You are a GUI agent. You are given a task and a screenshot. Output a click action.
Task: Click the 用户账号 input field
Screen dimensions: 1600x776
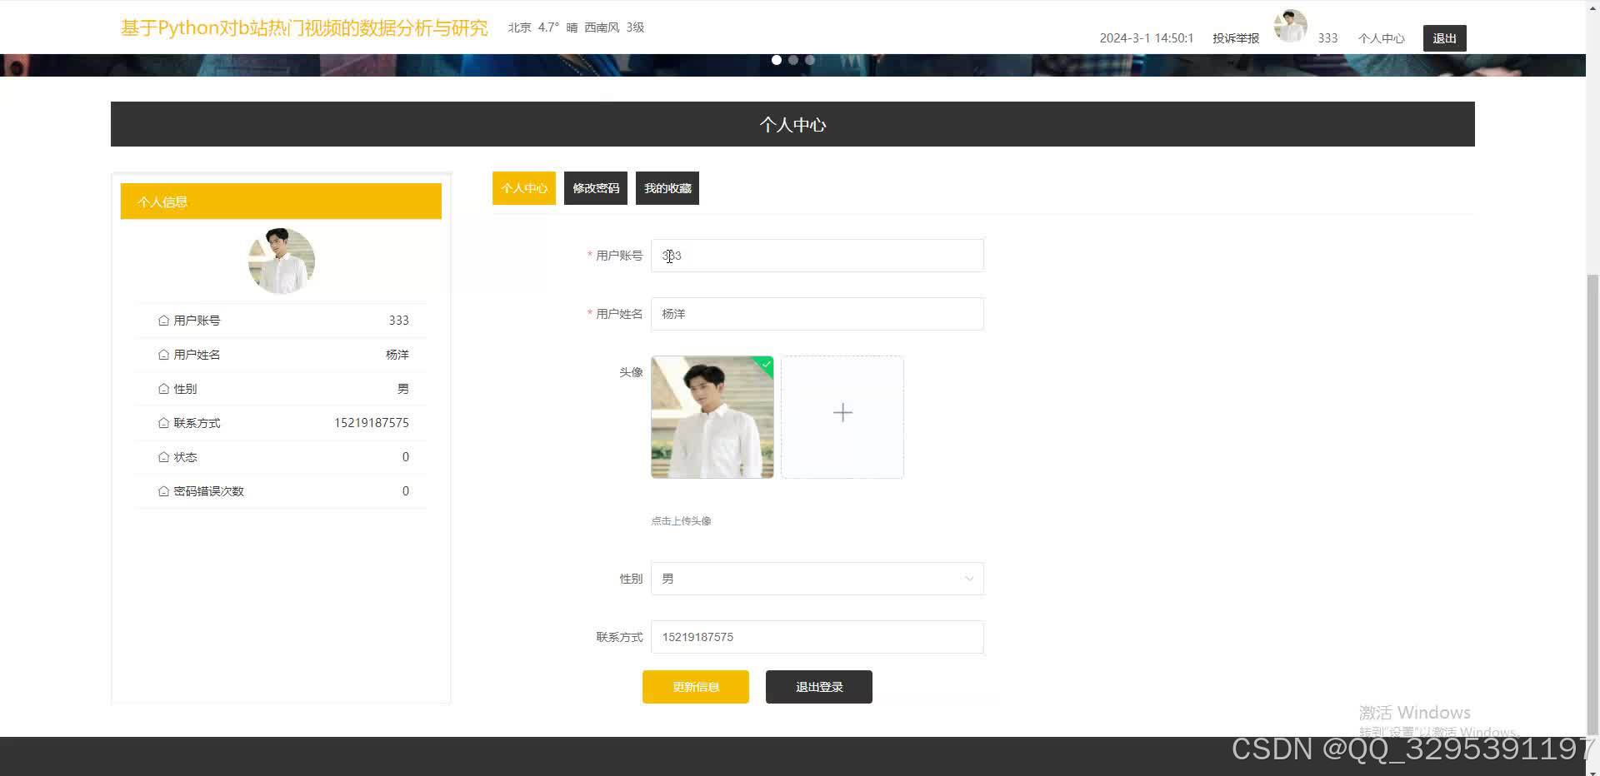[817, 256]
